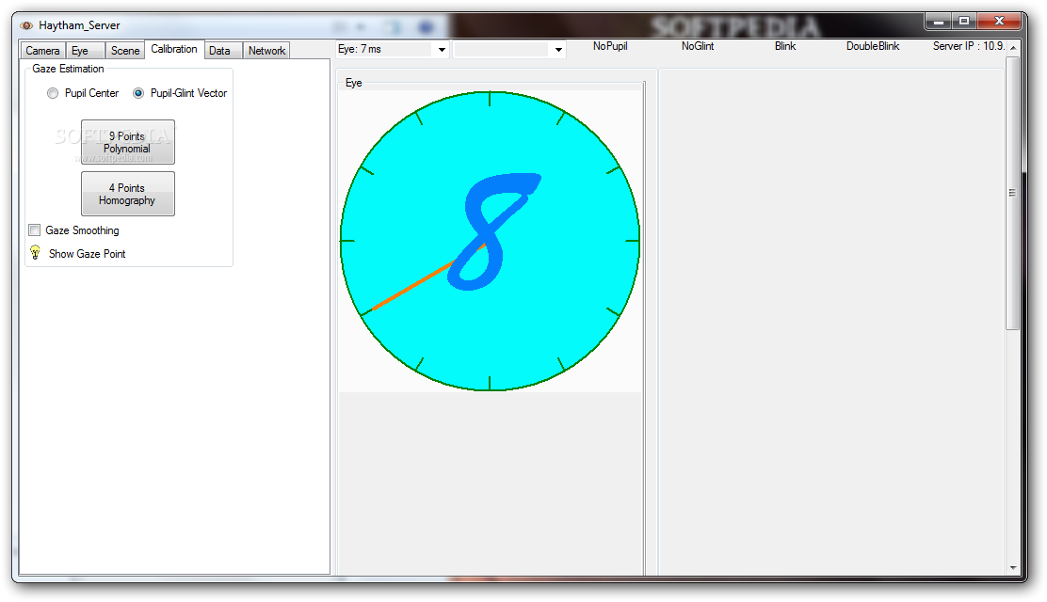Viewport: 1047px width, 602px height.
Task: Minimize the Haytham_Server window
Action: [x=939, y=22]
